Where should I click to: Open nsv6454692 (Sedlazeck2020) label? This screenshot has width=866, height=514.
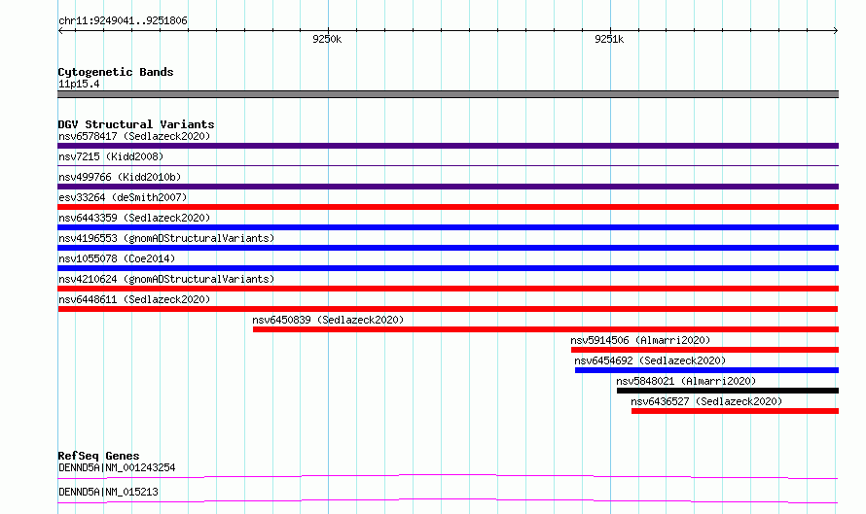pyautogui.click(x=650, y=360)
